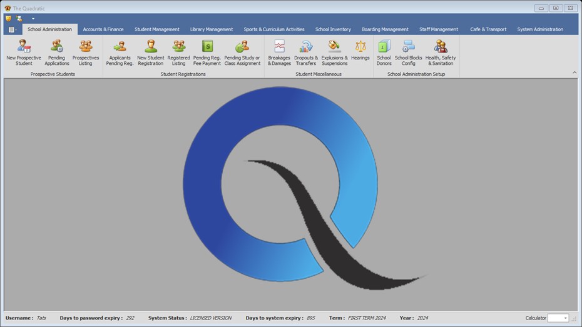
Task: Open Applicants Pending Reg.
Action: 120,53
